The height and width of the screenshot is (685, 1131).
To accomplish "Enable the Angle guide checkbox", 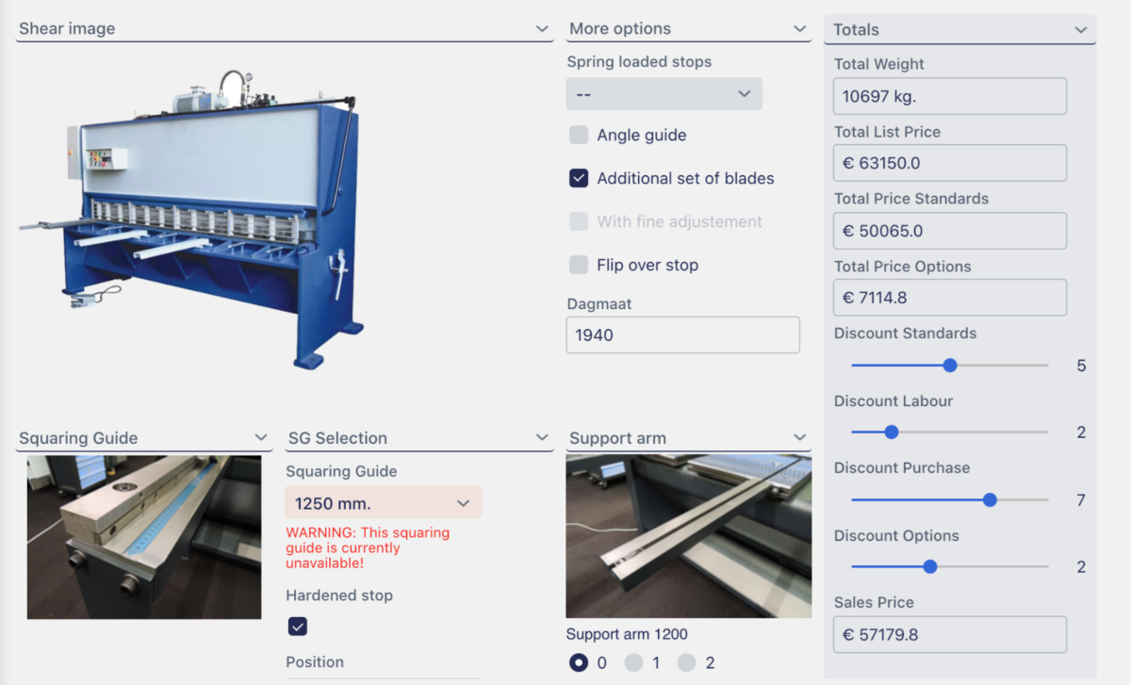I will [x=579, y=135].
